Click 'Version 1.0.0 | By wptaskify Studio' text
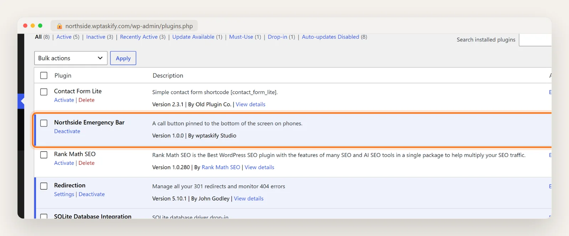The height and width of the screenshot is (236, 569). click(x=194, y=135)
